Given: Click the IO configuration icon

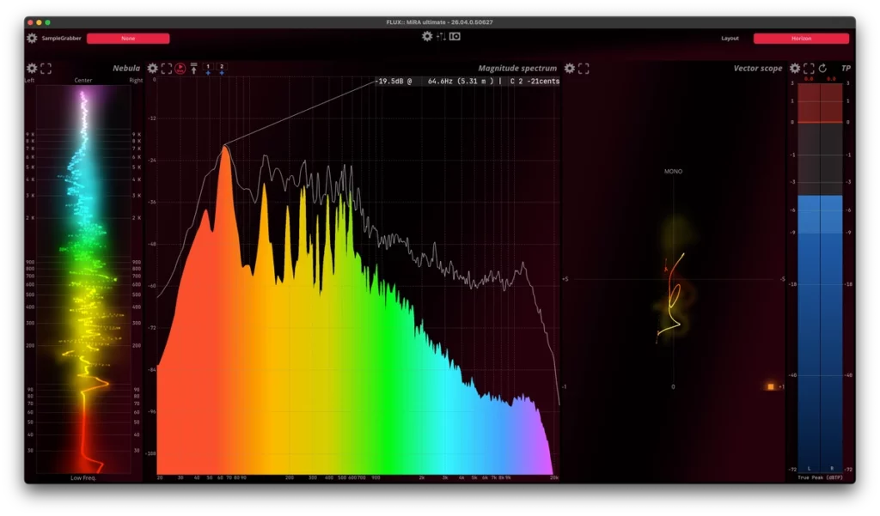Looking at the screenshot, I should [x=455, y=36].
